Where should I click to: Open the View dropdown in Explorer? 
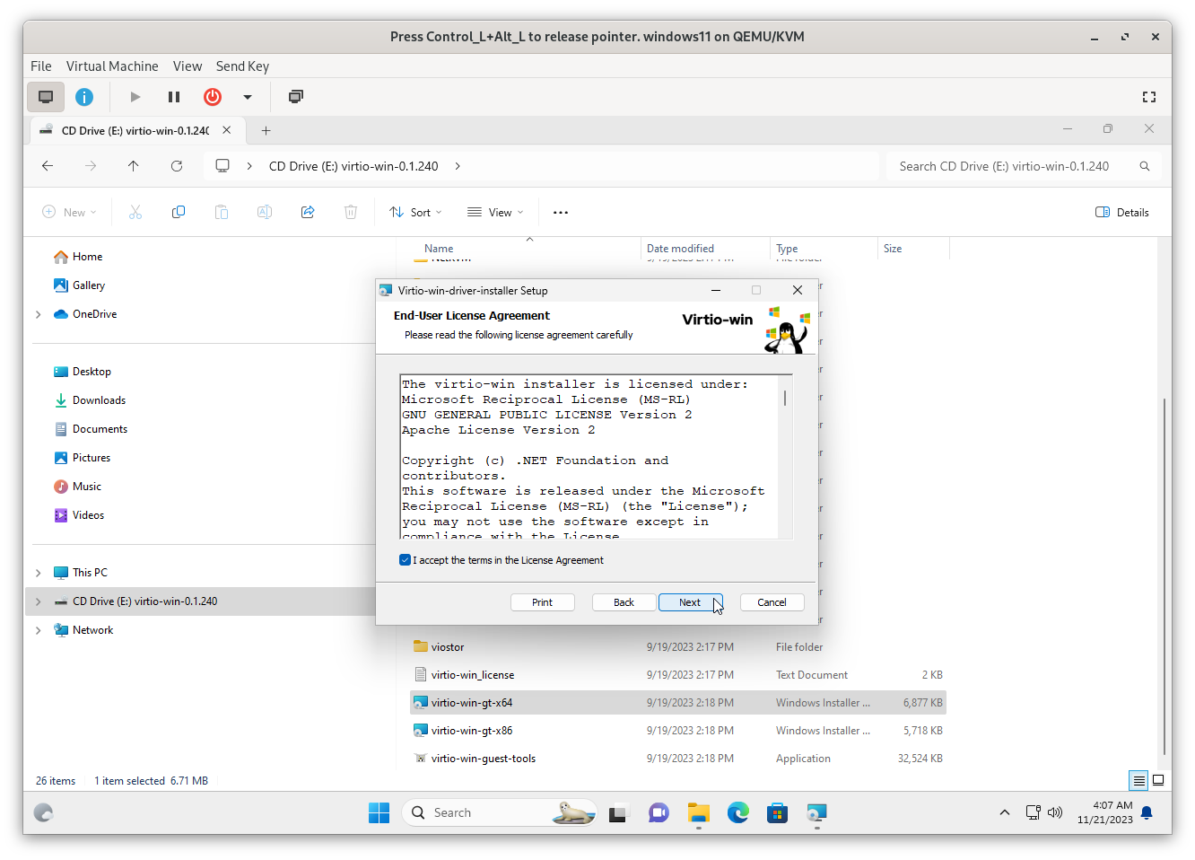tap(495, 213)
